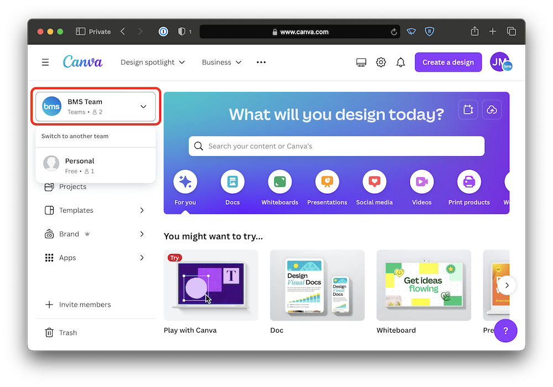Toggle the hamburger main menu
The height and width of the screenshot is (387, 553).
tap(45, 63)
